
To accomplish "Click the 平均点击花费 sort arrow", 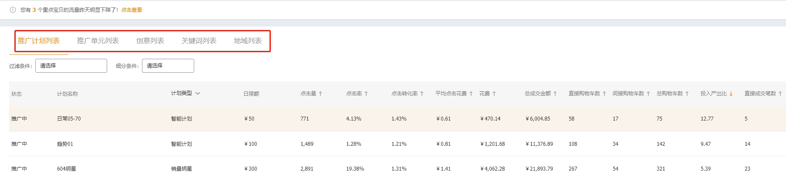I will point(471,94).
